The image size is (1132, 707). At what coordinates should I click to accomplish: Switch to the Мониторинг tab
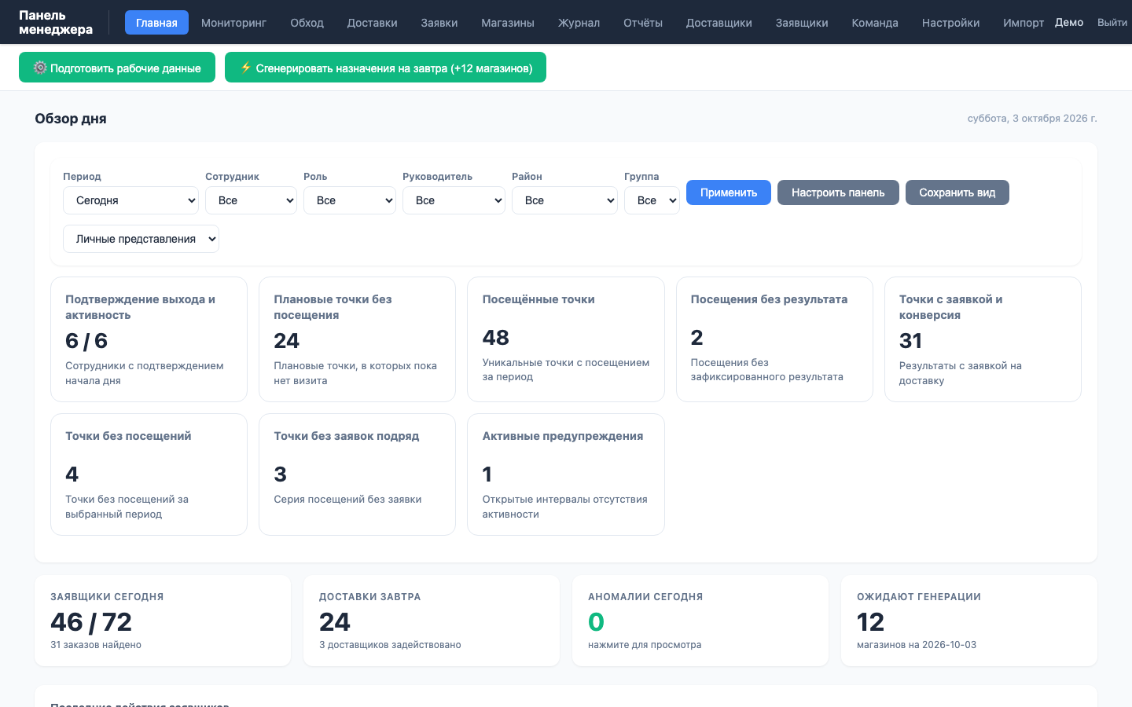tap(233, 23)
